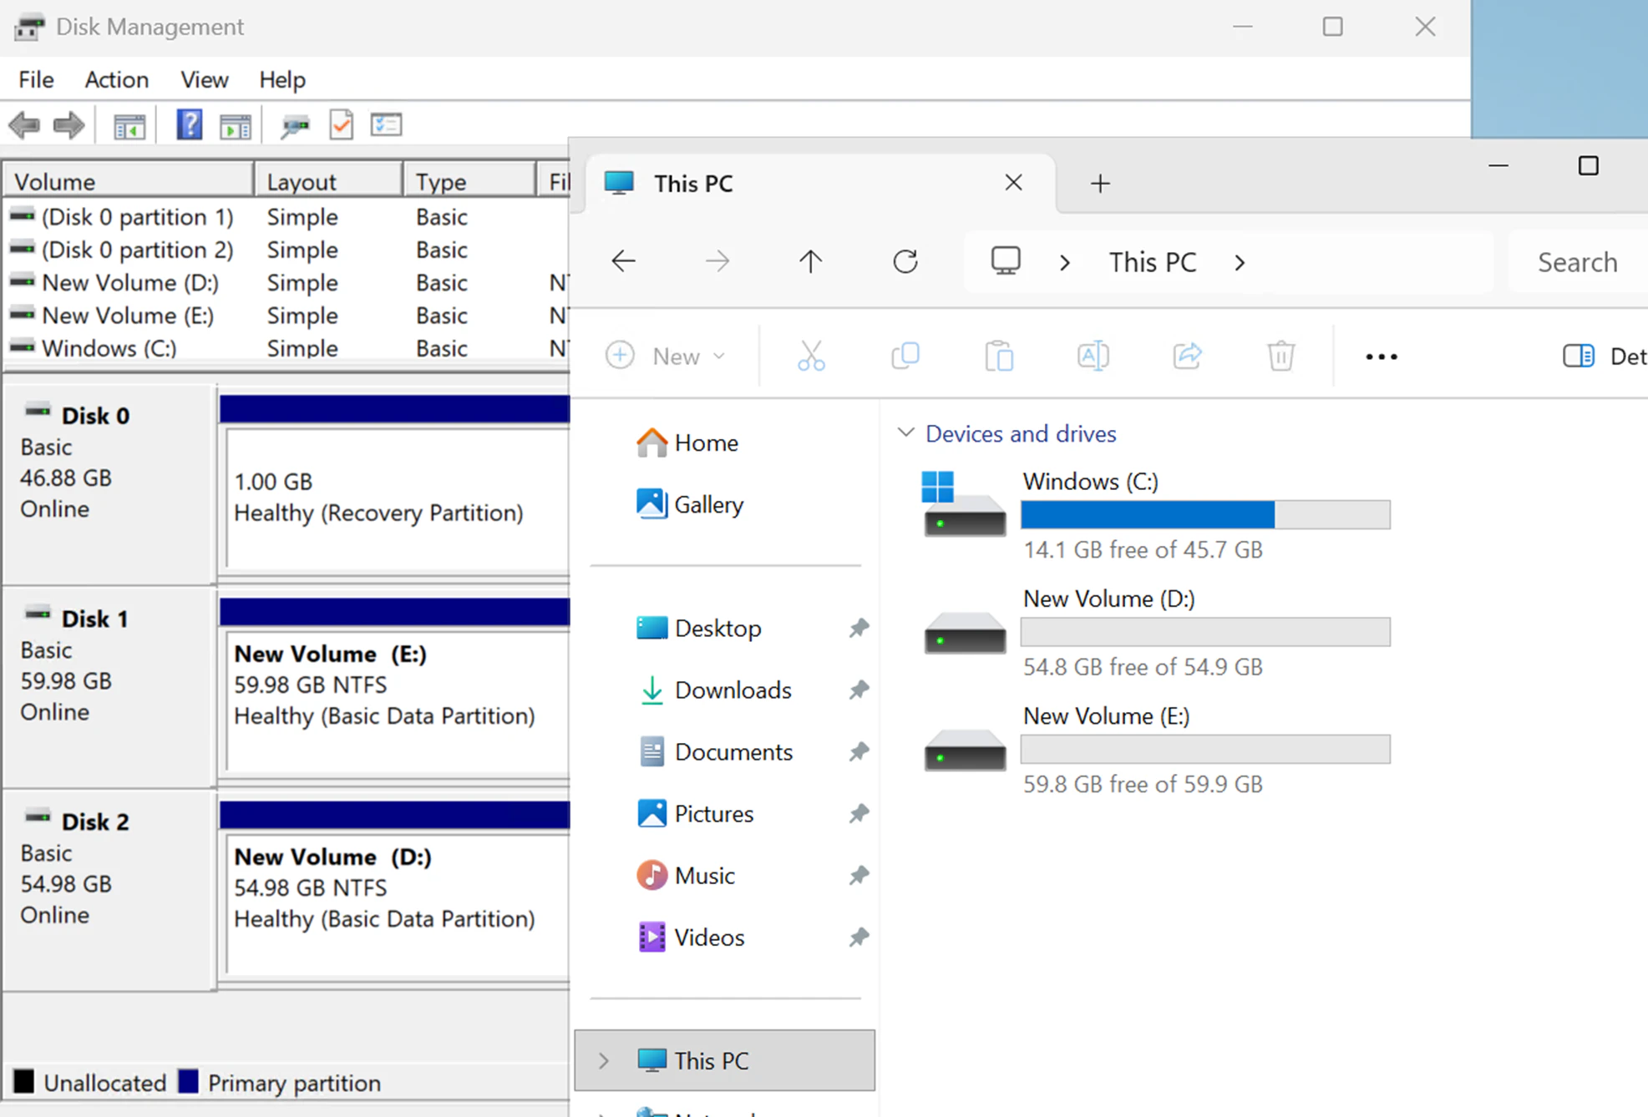Click the settings list toolbar icon in Disk Management
Image resolution: width=1648 pixels, height=1117 pixels.
(386, 125)
